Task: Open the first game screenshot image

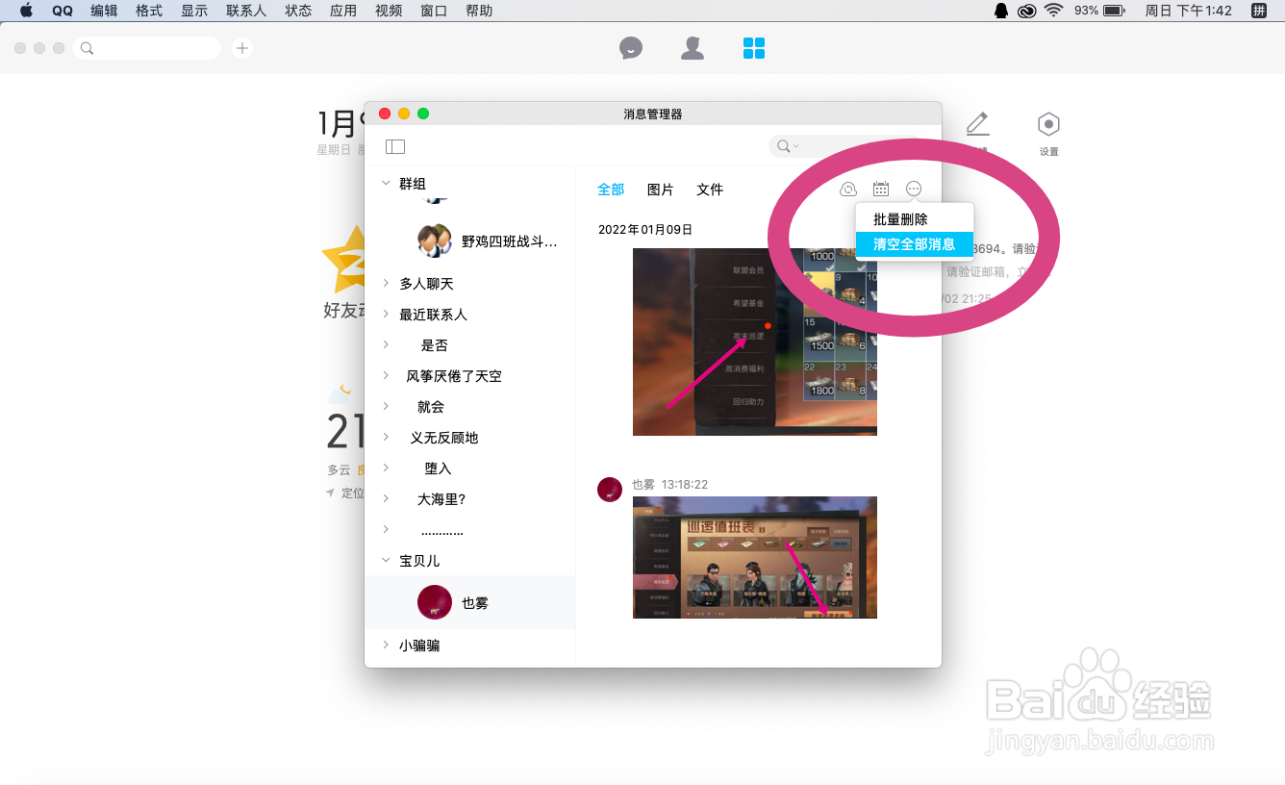Action: point(755,342)
